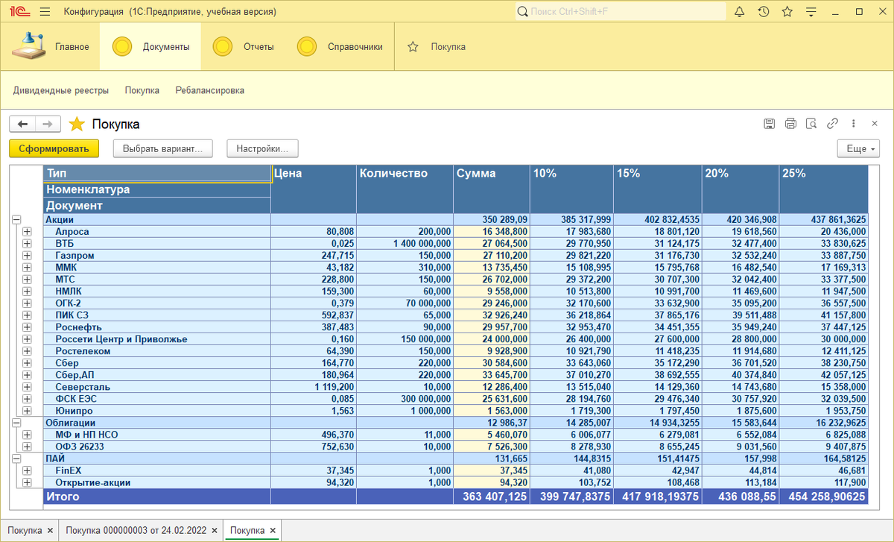
Task: Expand the Газпром row
Action: click(28, 256)
